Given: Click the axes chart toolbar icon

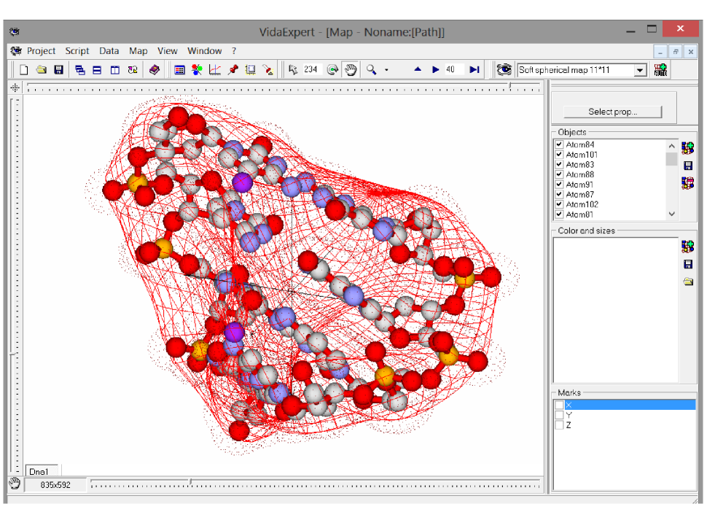Looking at the screenshot, I should pyautogui.click(x=215, y=70).
